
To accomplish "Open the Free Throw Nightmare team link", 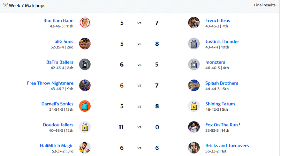I will pyautogui.click(x=50, y=83).
